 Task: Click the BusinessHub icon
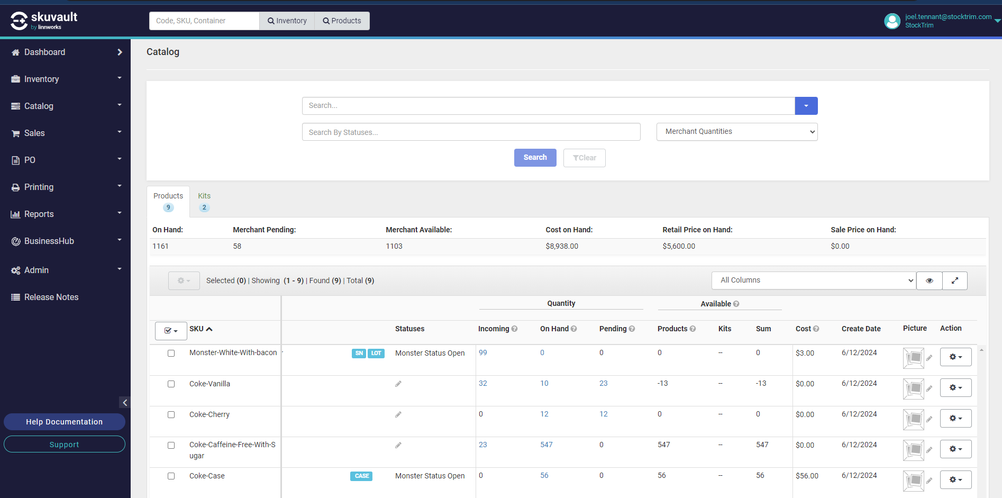(x=15, y=241)
